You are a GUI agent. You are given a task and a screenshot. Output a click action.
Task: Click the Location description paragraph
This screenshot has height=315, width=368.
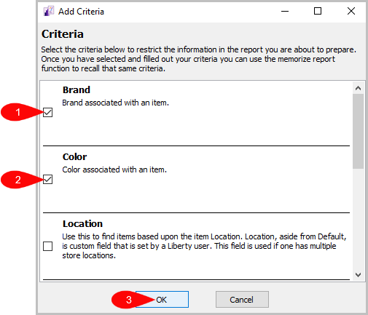[204, 246]
